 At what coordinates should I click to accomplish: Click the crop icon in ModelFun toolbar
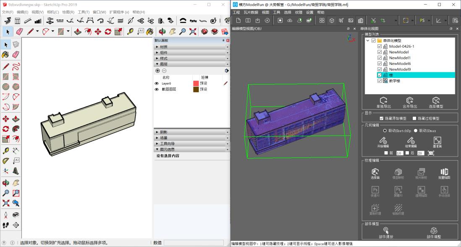(383, 21)
